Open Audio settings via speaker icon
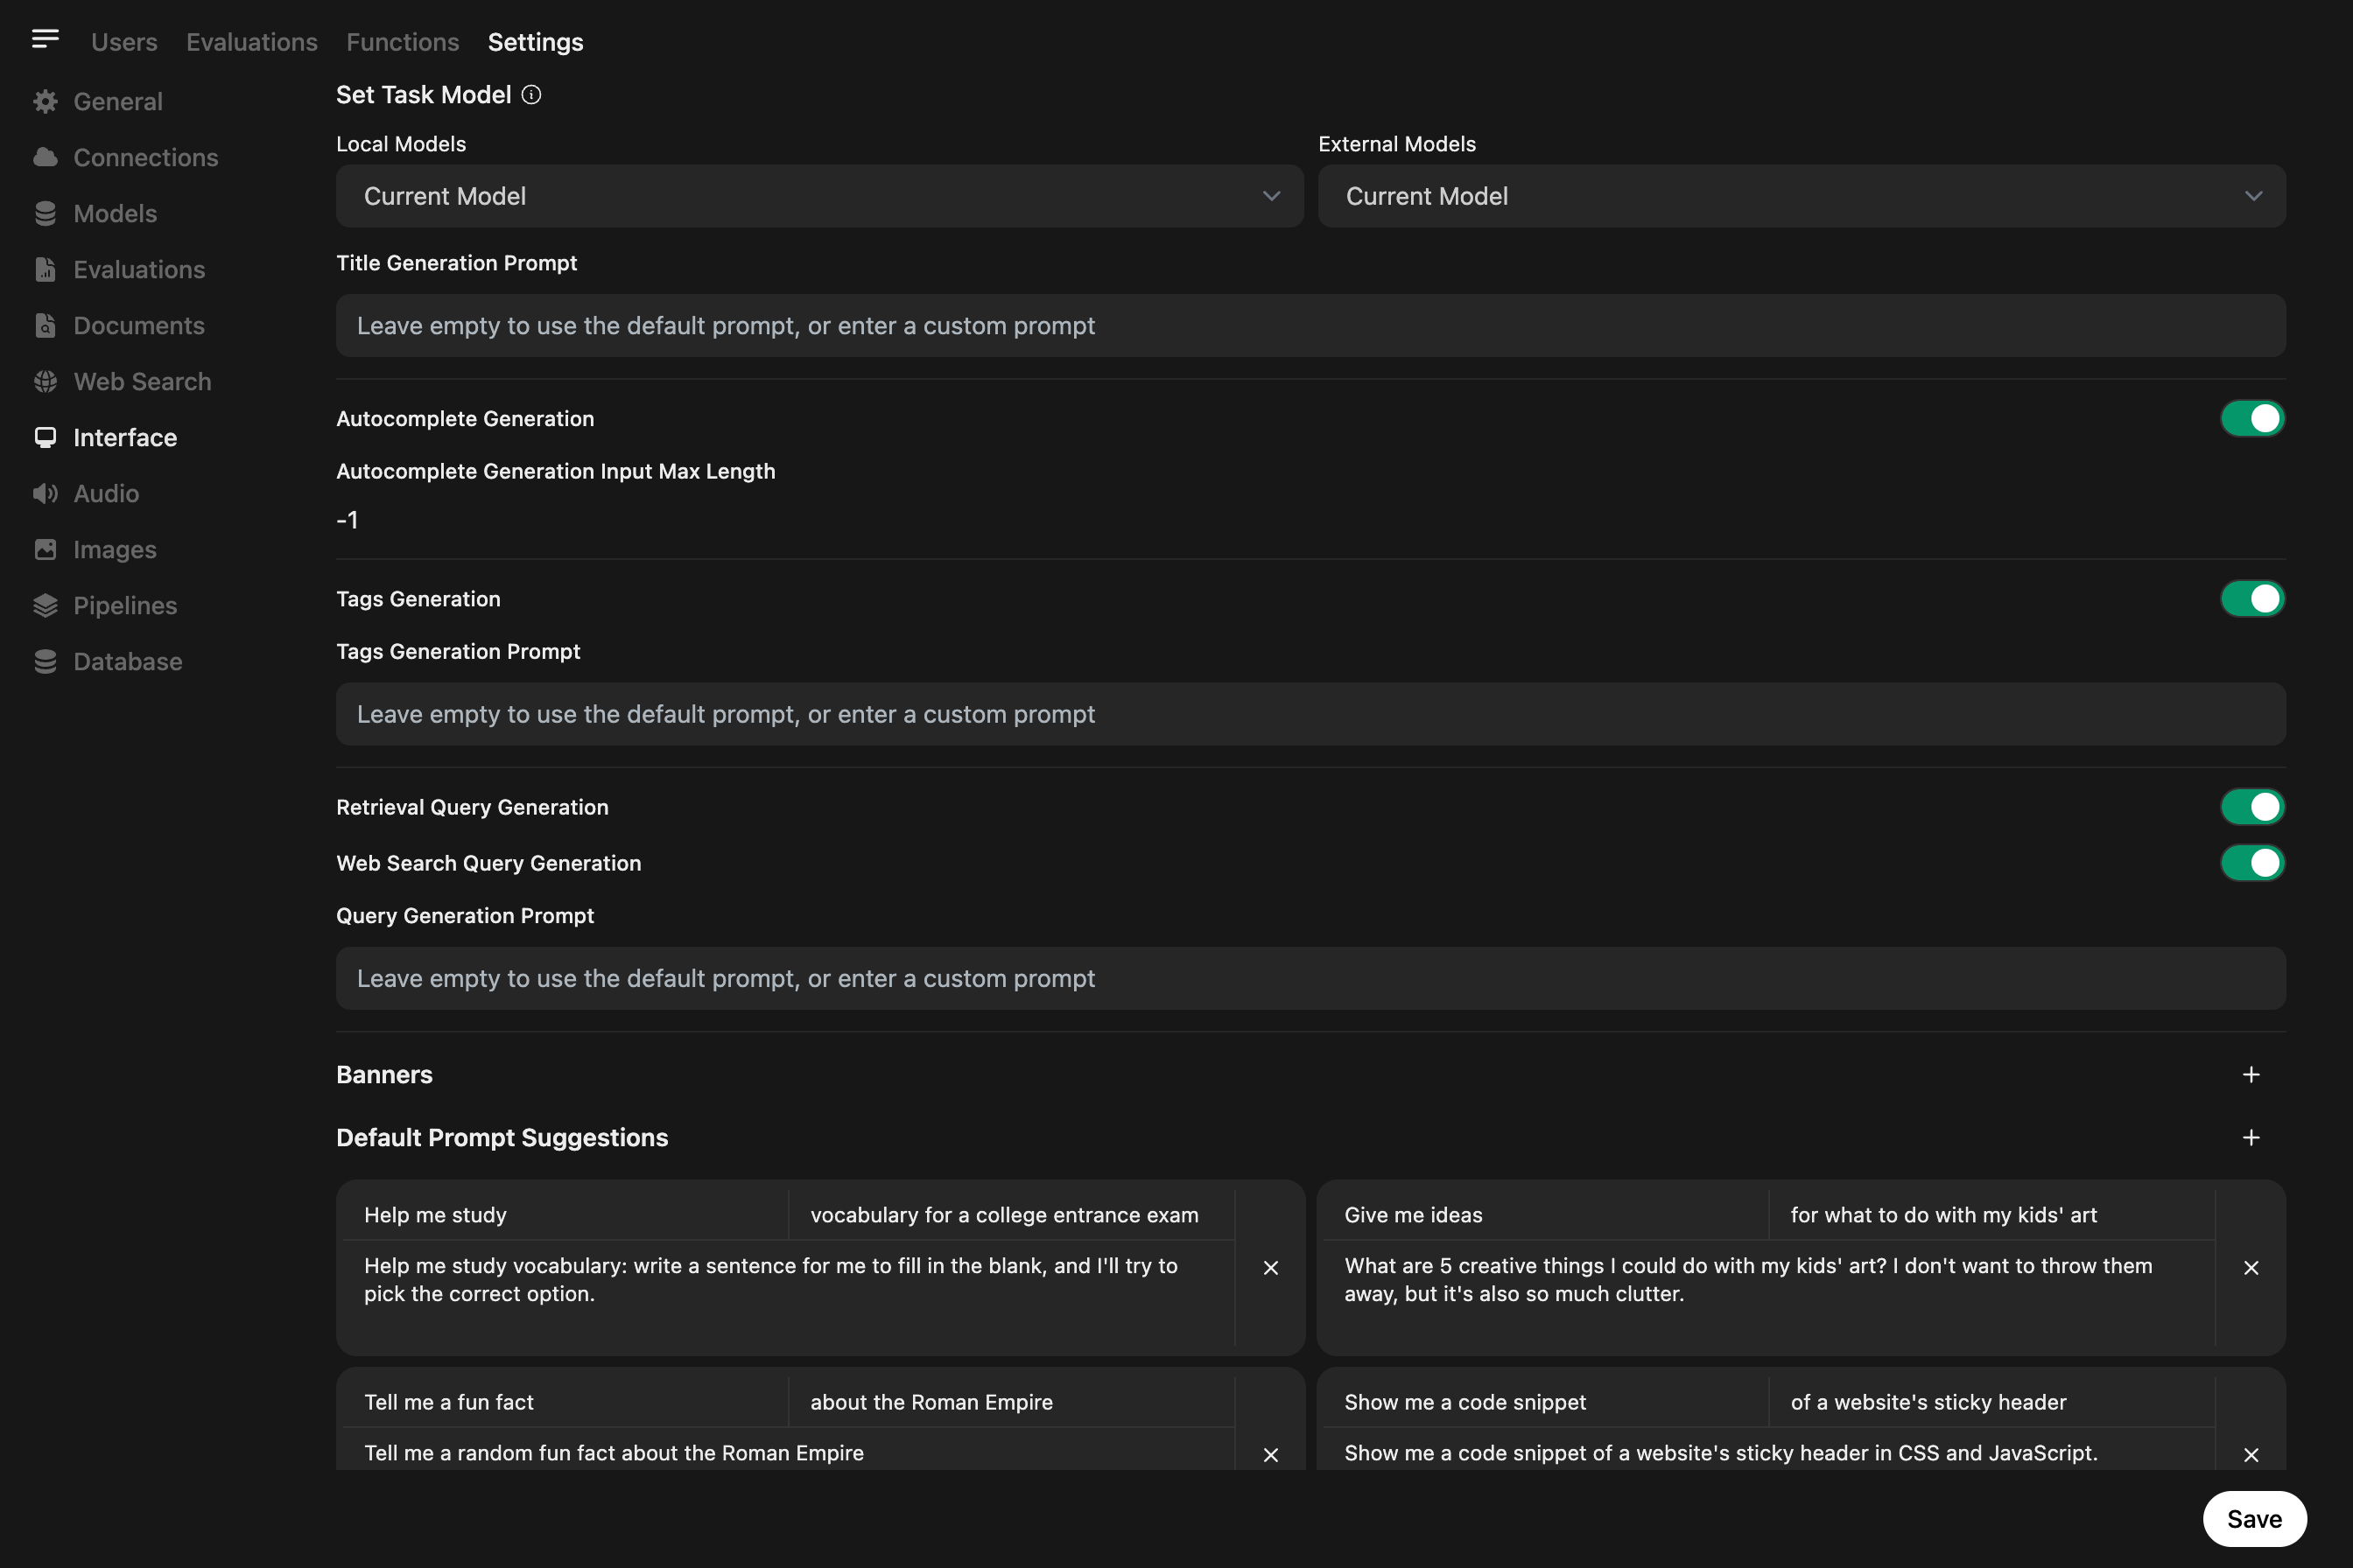This screenshot has width=2353, height=1568. tap(45, 493)
